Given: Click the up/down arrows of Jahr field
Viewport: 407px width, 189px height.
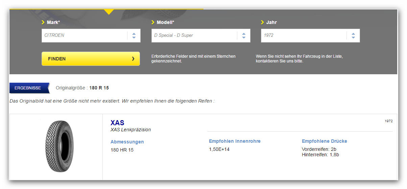Looking at the screenshot, I should tap(353, 35).
